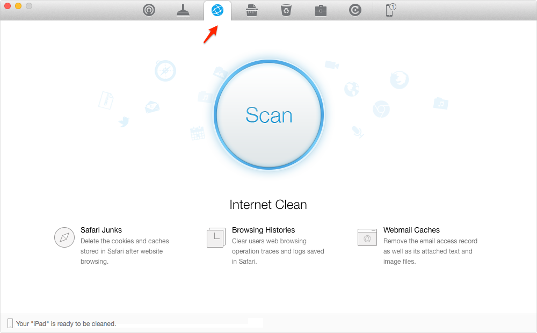Image resolution: width=537 pixels, height=333 pixels.
Task: Open the shredder Privacy Clean tab
Action: (x=252, y=10)
